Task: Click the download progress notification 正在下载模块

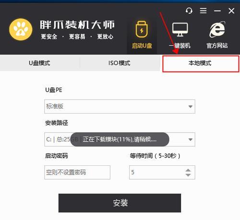Action: 120,139
